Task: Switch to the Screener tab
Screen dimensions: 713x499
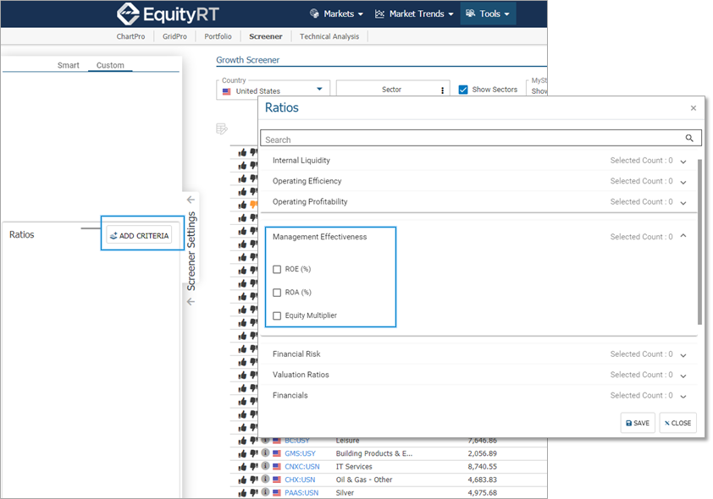Action: [266, 36]
